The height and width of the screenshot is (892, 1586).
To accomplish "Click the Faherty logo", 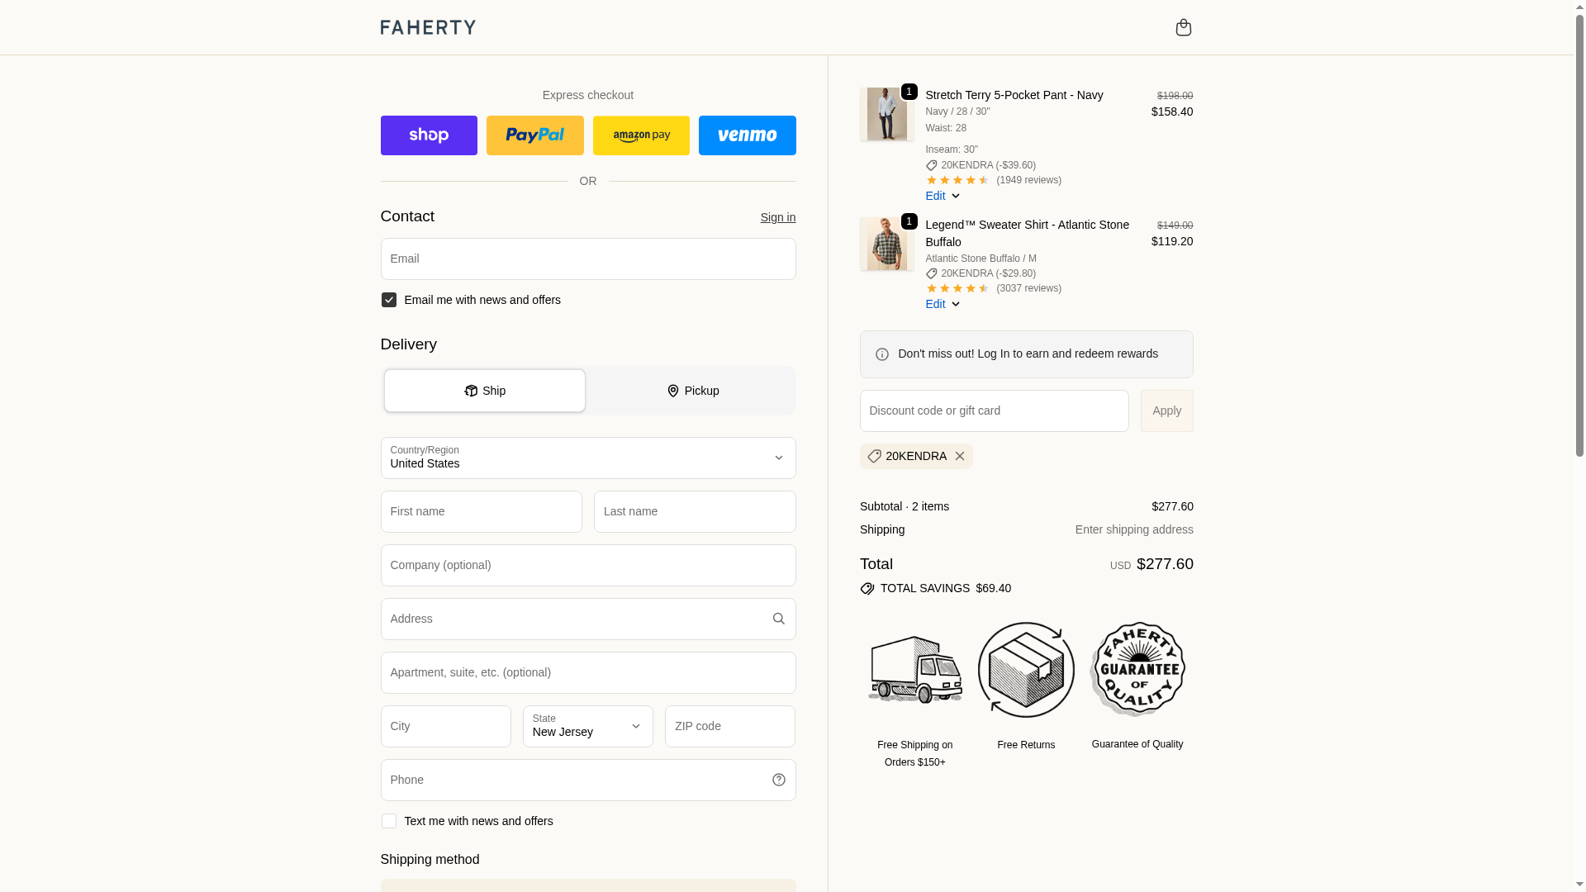I will point(428,27).
